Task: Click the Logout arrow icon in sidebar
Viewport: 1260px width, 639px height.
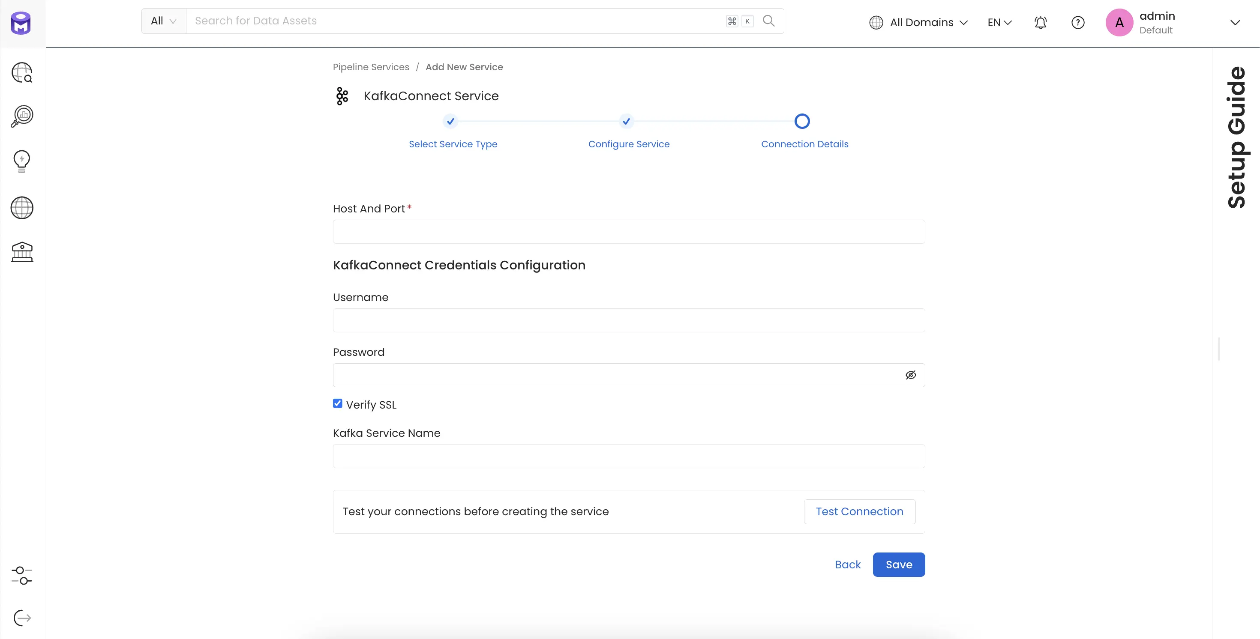Action: 21,618
